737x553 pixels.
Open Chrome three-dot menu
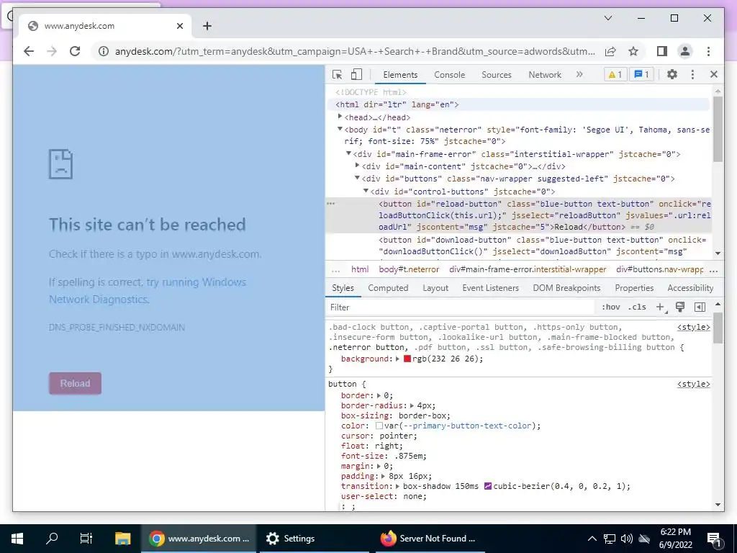click(708, 51)
